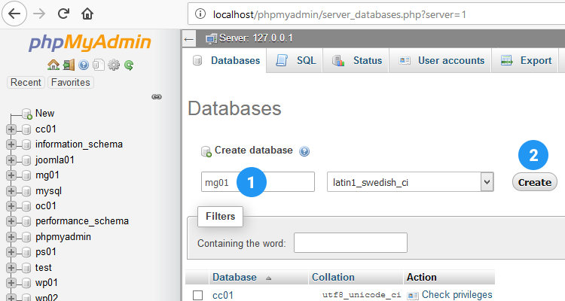The height and width of the screenshot is (301, 565).
Task: Open navigation panel settings gear icon
Action: click(114, 65)
